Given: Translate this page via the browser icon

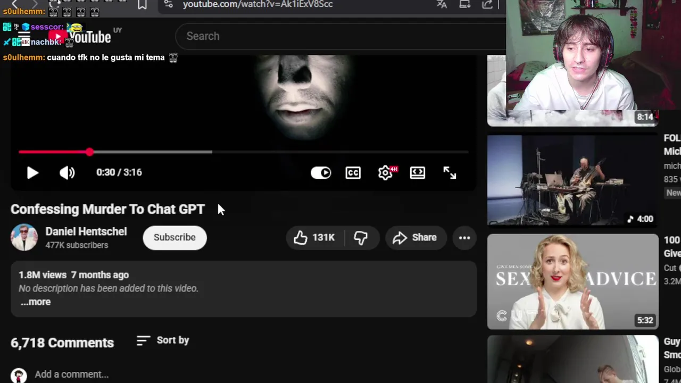Looking at the screenshot, I should click(442, 4).
